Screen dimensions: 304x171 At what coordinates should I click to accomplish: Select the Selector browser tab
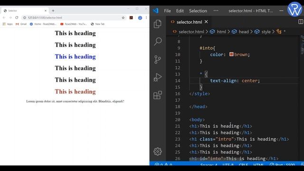tap(25, 11)
